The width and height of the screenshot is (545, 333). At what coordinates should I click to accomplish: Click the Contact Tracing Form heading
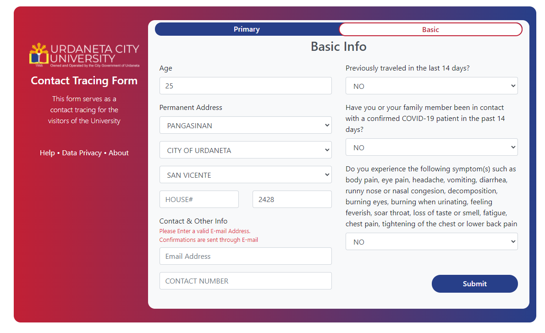(84, 81)
